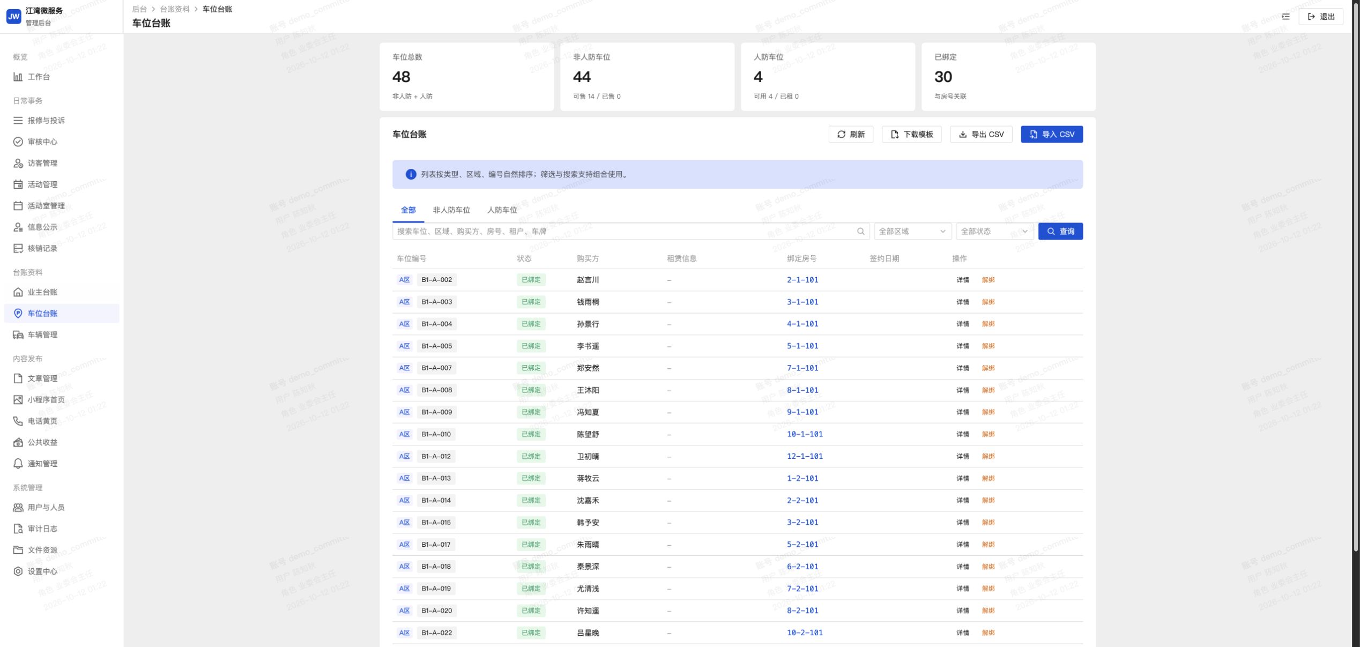Click the page vertical scrollbar

coord(1356,276)
